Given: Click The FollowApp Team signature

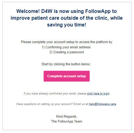Looking at the screenshot, I should click(x=67, y=121).
